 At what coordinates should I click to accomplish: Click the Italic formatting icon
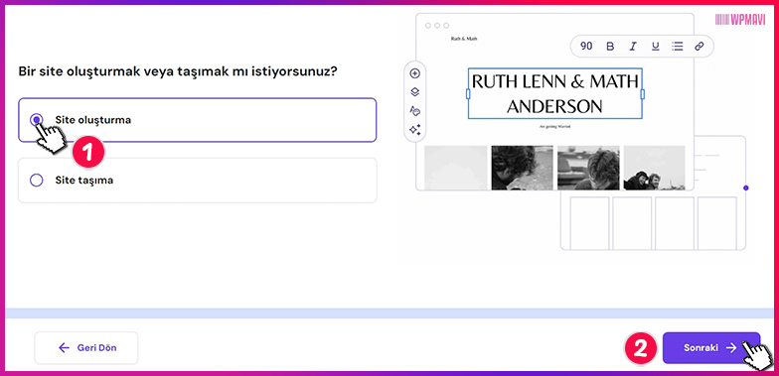[x=632, y=46]
